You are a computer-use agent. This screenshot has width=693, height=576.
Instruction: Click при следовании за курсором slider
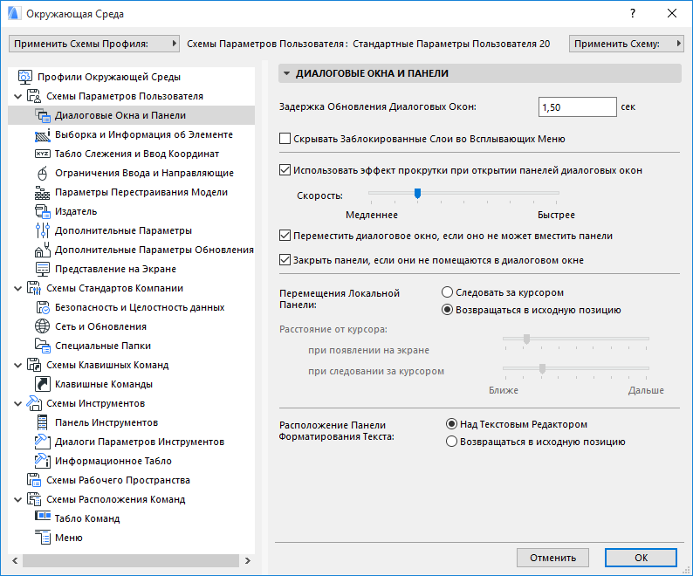coord(576,368)
